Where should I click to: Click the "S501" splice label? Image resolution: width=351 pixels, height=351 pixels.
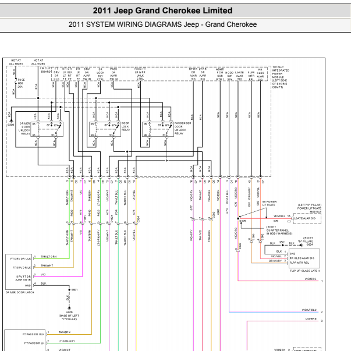coord(282,242)
